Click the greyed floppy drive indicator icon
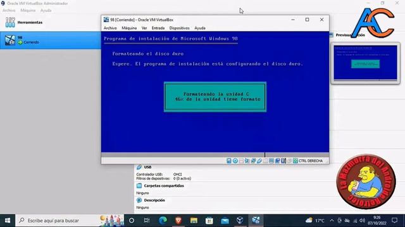Image resolution: width=405 pixels, height=227 pixels. (241, 161)
